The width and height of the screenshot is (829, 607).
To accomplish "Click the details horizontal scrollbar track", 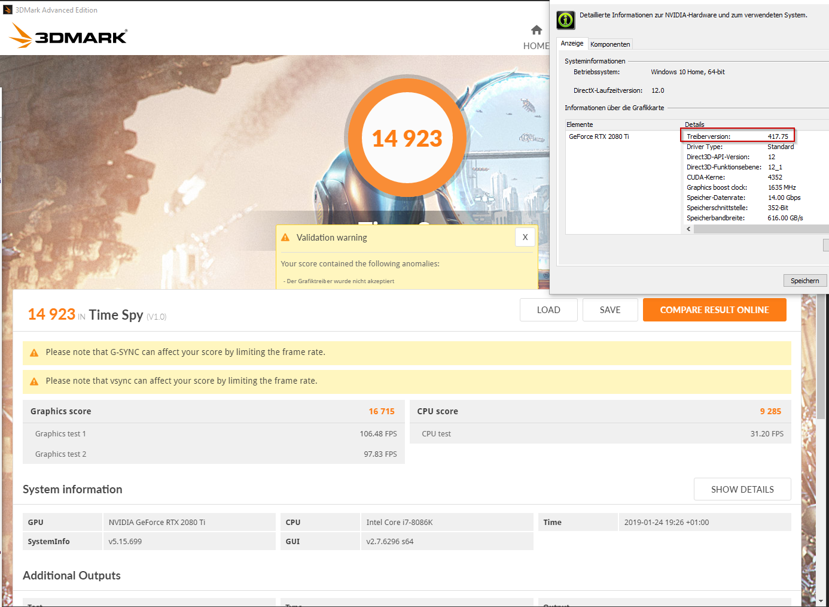I will tap(761, 229).
